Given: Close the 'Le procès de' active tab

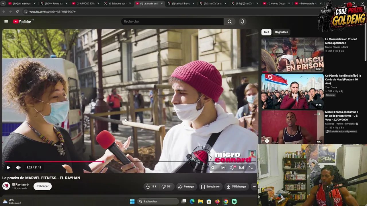Looking at the screenshot, I should (162, 3).
